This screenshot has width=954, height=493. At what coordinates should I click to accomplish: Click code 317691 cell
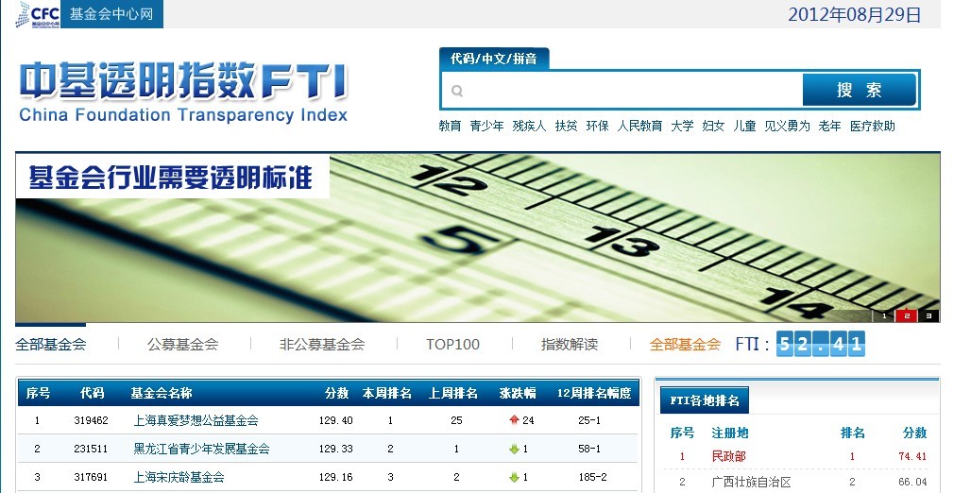[x=92, y=477]
